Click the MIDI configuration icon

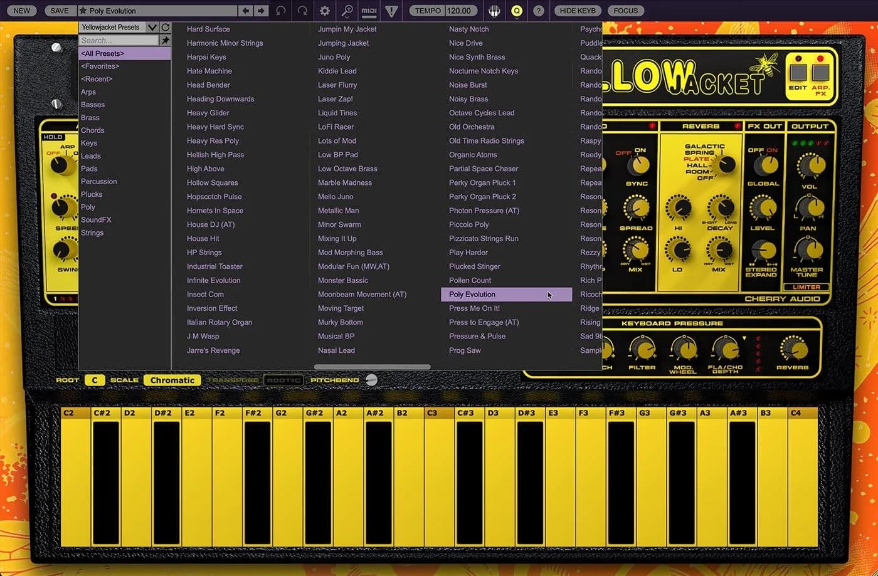[370, 11]
